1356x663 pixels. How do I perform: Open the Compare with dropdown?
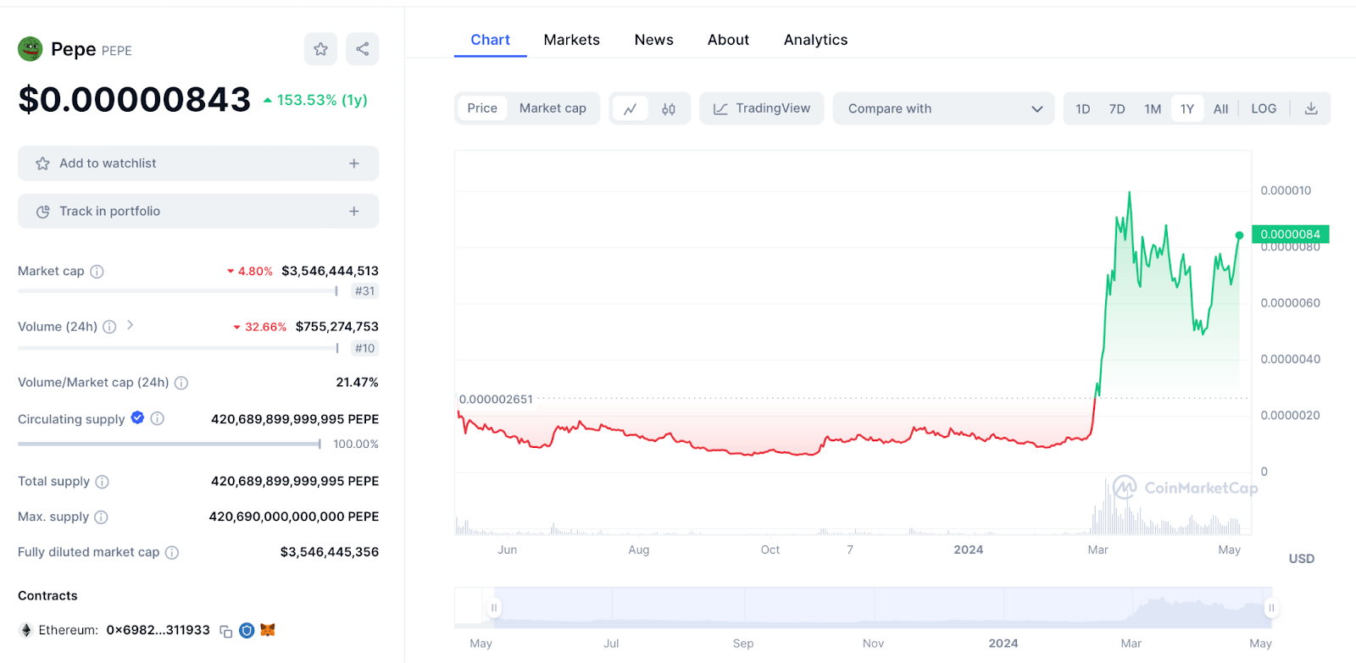coord(943,108)
